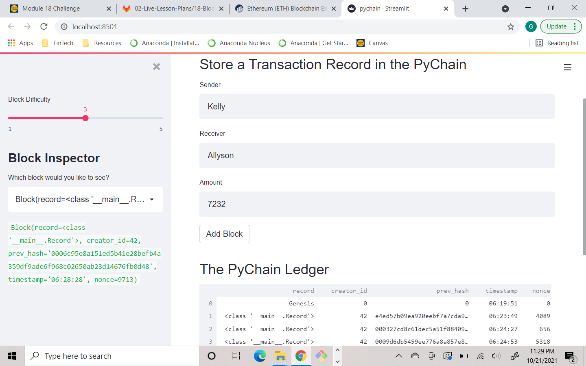Reload the page in Chrome
586x366 pixels.
[x=44, y=26]
